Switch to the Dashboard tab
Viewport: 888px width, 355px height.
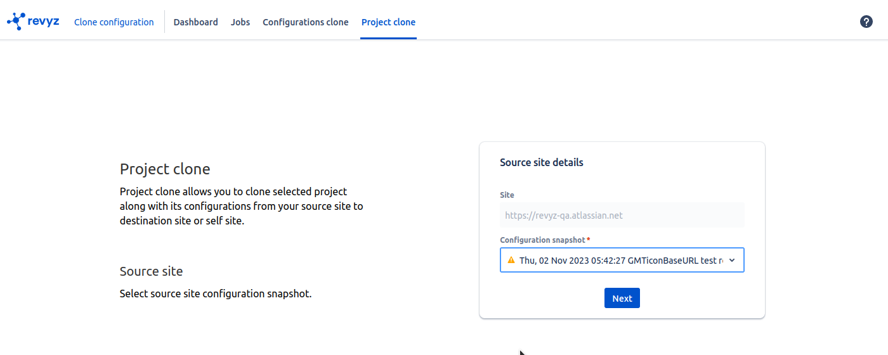195,22
